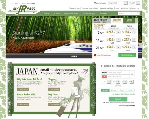Image resolution: width=149 pixels, height=119 pixels.
Task: Click the shopping cart icon
Action: (95, 3)
